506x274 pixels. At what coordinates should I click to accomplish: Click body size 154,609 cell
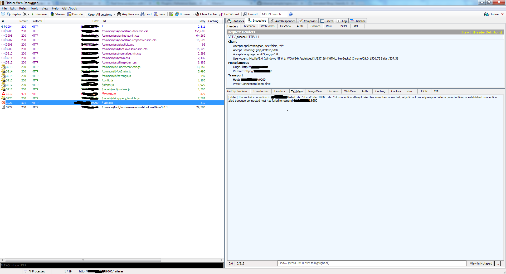coord(200,31)
